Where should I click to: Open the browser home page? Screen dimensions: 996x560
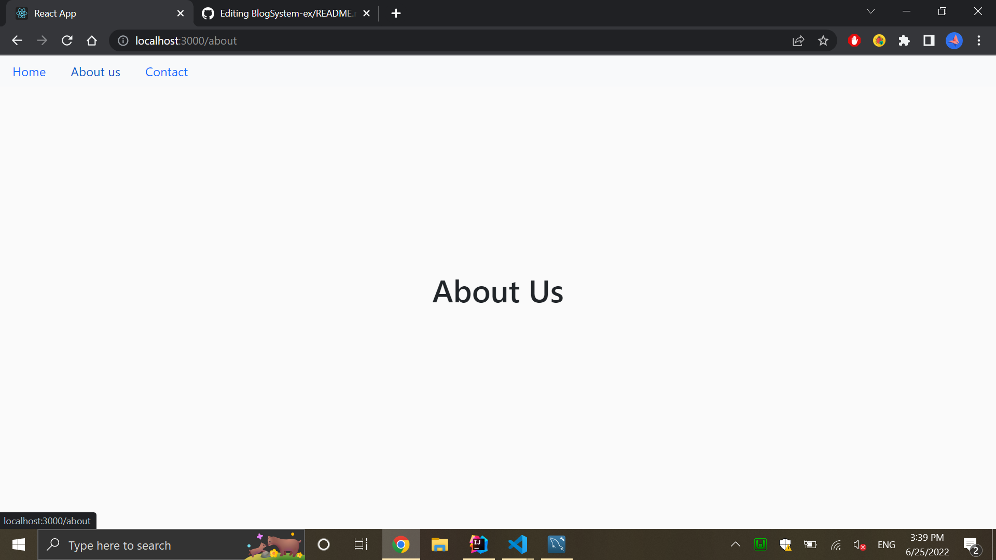tap(92, 40)
